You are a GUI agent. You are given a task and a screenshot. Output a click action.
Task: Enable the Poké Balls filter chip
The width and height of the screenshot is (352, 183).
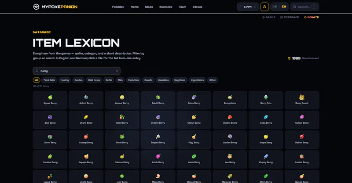(49, 80)
